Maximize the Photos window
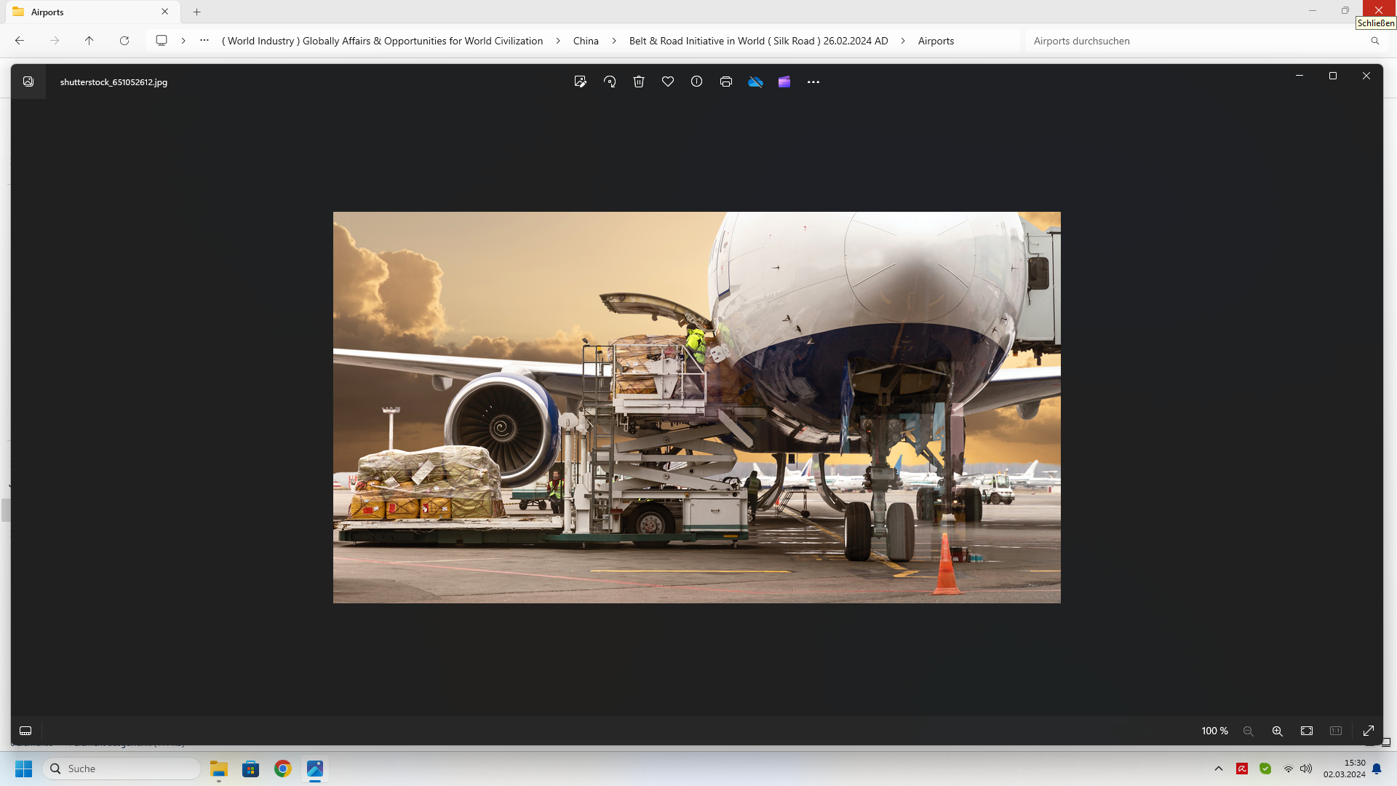Image resolution: width=1397 pixels, height=786 pixels. pos(1333,76)
